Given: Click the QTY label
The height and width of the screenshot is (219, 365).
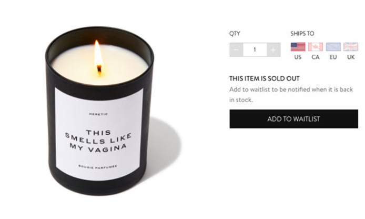Looking at the screenshot, I should [x=235, y=34].
